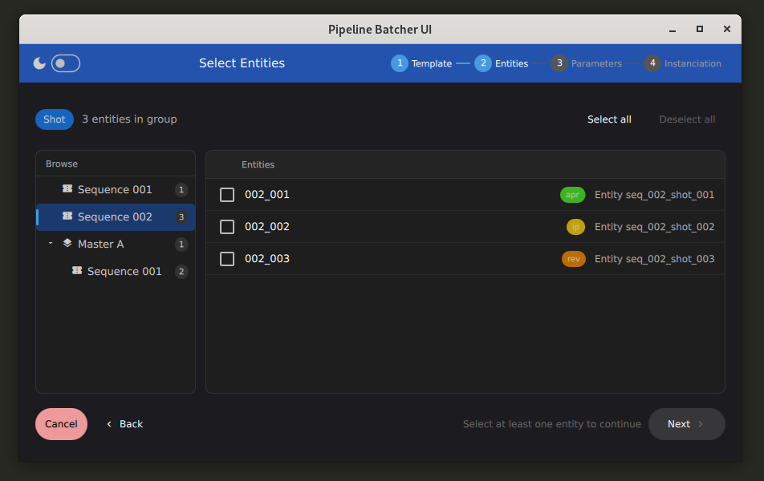Image resolution: width=764 pixels, height=481 pixels.
Task: Select Master A in Browse tree
Action: (x=116, y=244)
